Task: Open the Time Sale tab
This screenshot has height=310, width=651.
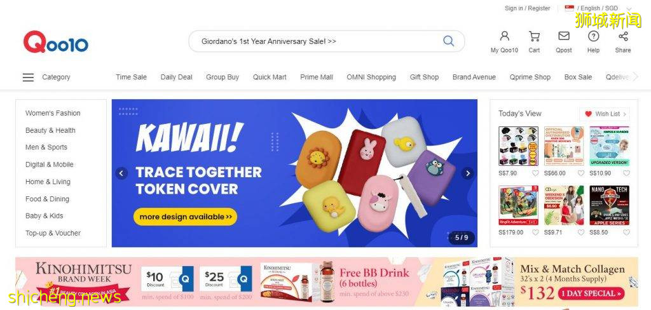Action: [x=131, y=77]
